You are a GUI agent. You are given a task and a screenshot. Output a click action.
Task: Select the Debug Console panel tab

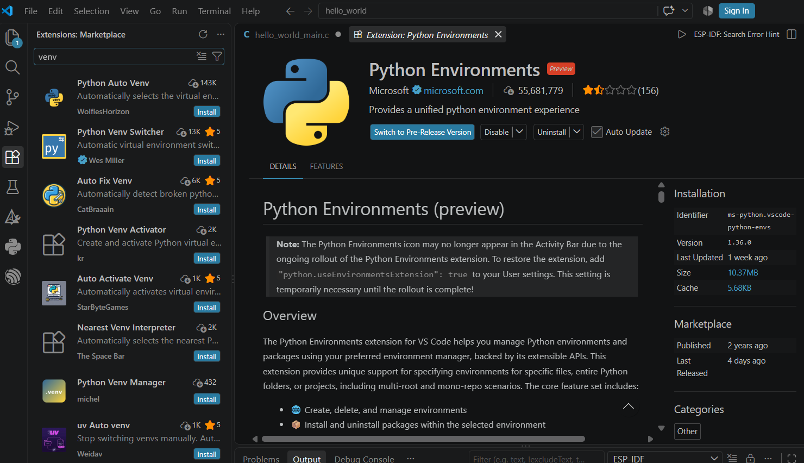[364, 459]
